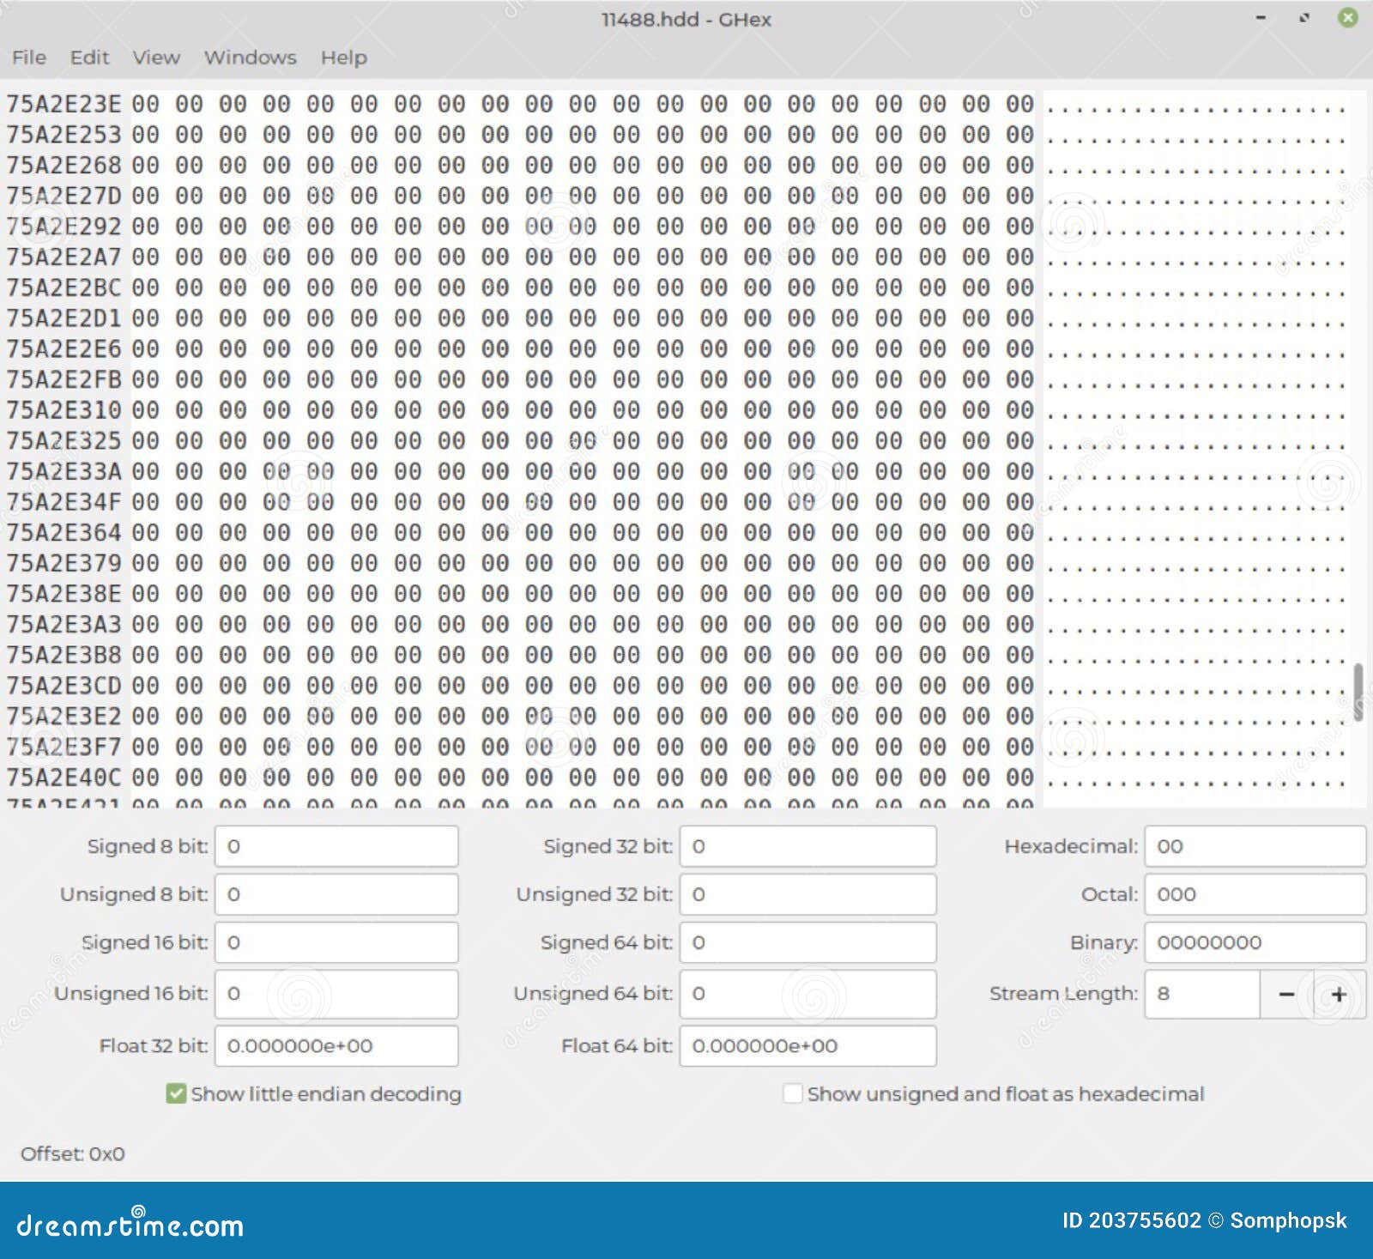Screen dimensions: 1373x1259
Task: Select the Float 32 bit value field
Action: pyautogui.click(x=337, y=1046)
